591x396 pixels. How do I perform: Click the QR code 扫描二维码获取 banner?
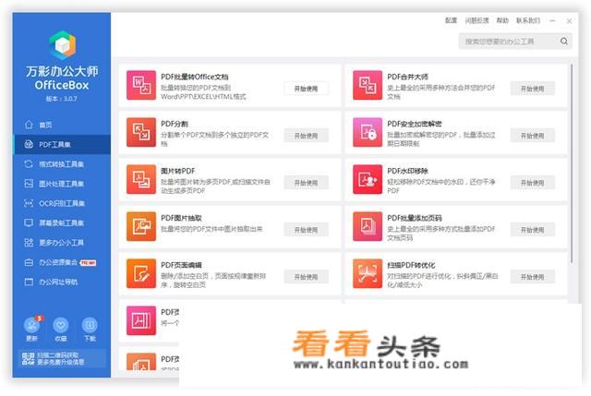click(62, 359)
